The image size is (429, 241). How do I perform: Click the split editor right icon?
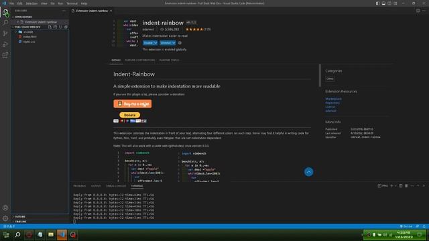418,11
